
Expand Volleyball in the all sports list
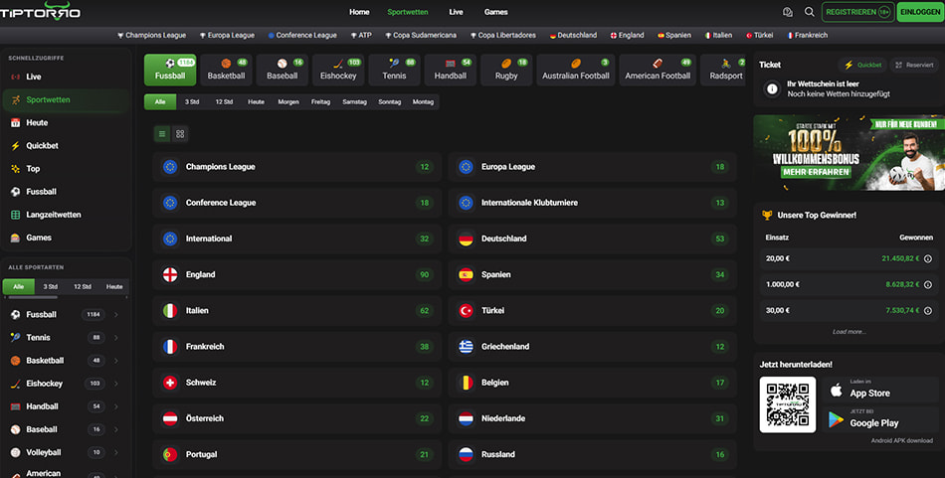(116, 452)
